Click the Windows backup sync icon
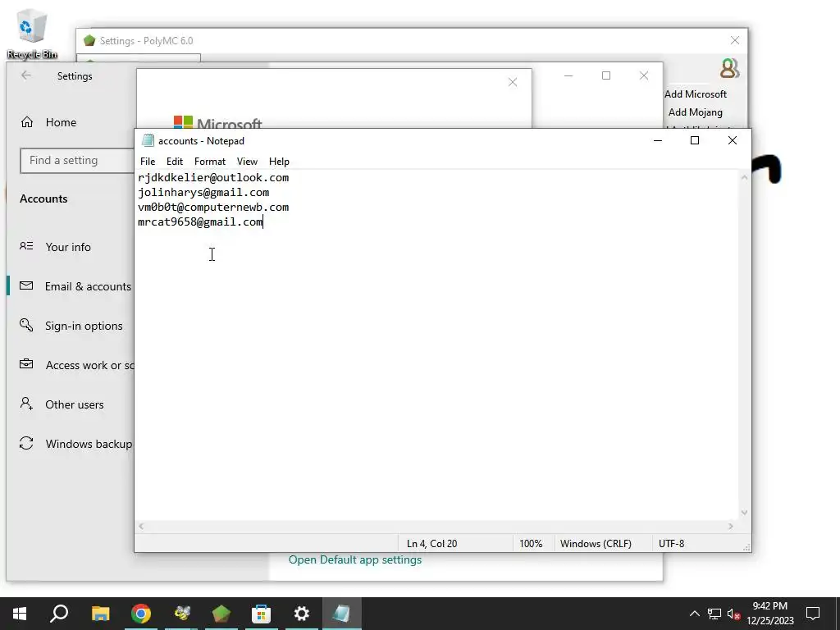This screenshot has width=840, height=630. [x=26, y=443]
